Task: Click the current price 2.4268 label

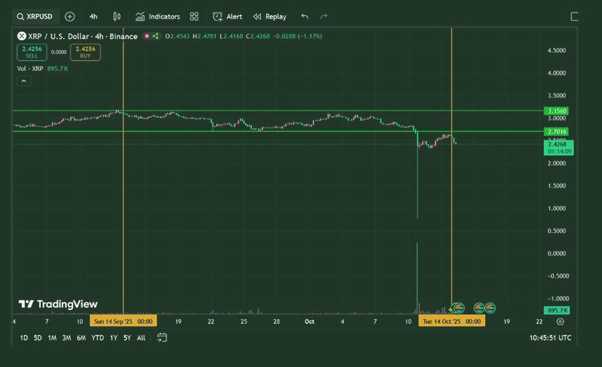Action: (x=559, y=147)
